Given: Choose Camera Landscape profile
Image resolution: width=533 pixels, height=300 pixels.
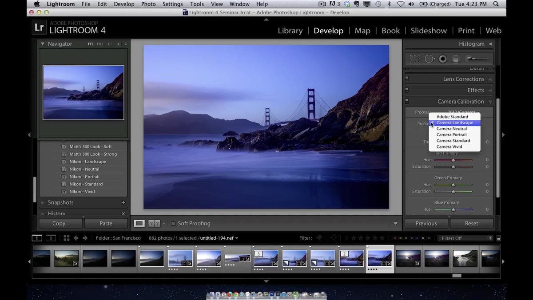Looking at the screenshot, I should tap(454, 122).
